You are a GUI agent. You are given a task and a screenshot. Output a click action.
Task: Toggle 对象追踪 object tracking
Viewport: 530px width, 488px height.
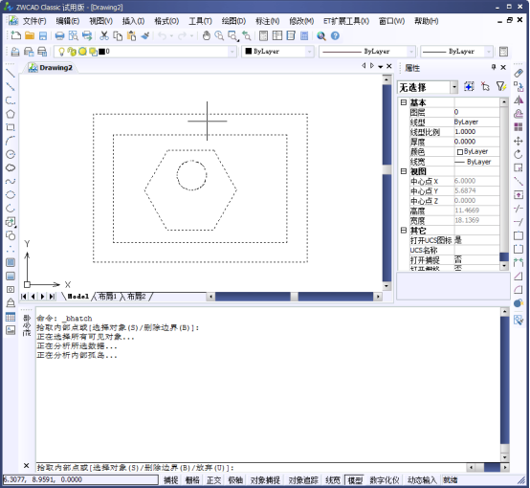[x=303, y=480]
